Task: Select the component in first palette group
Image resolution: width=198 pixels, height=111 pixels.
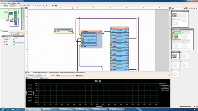Action: coord(174,15)
